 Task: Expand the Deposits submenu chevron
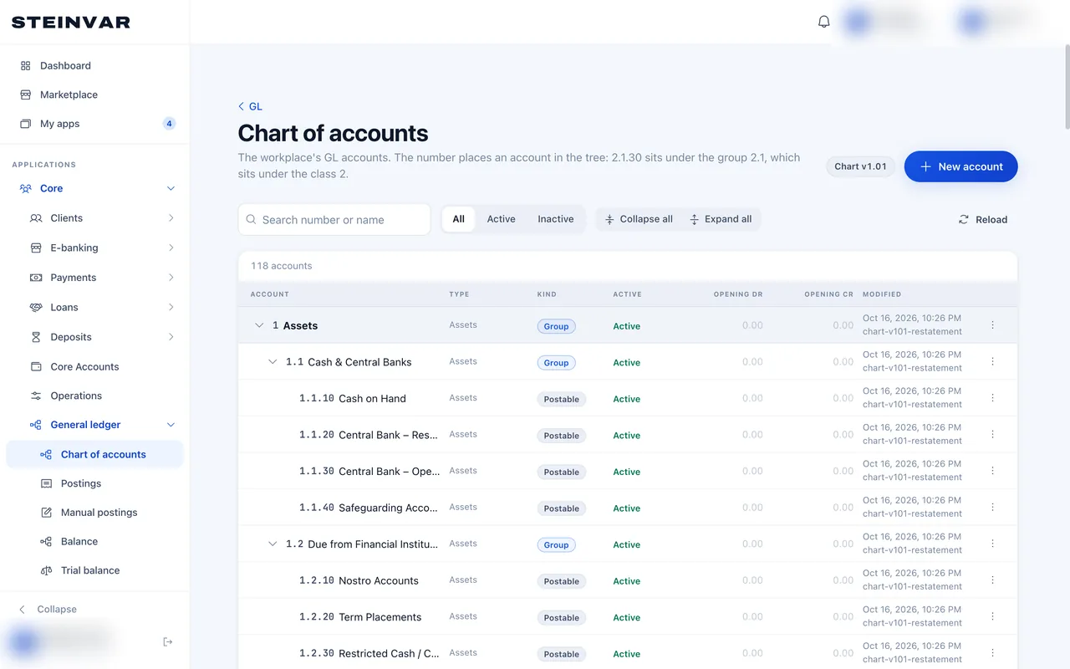pos(171,337)
